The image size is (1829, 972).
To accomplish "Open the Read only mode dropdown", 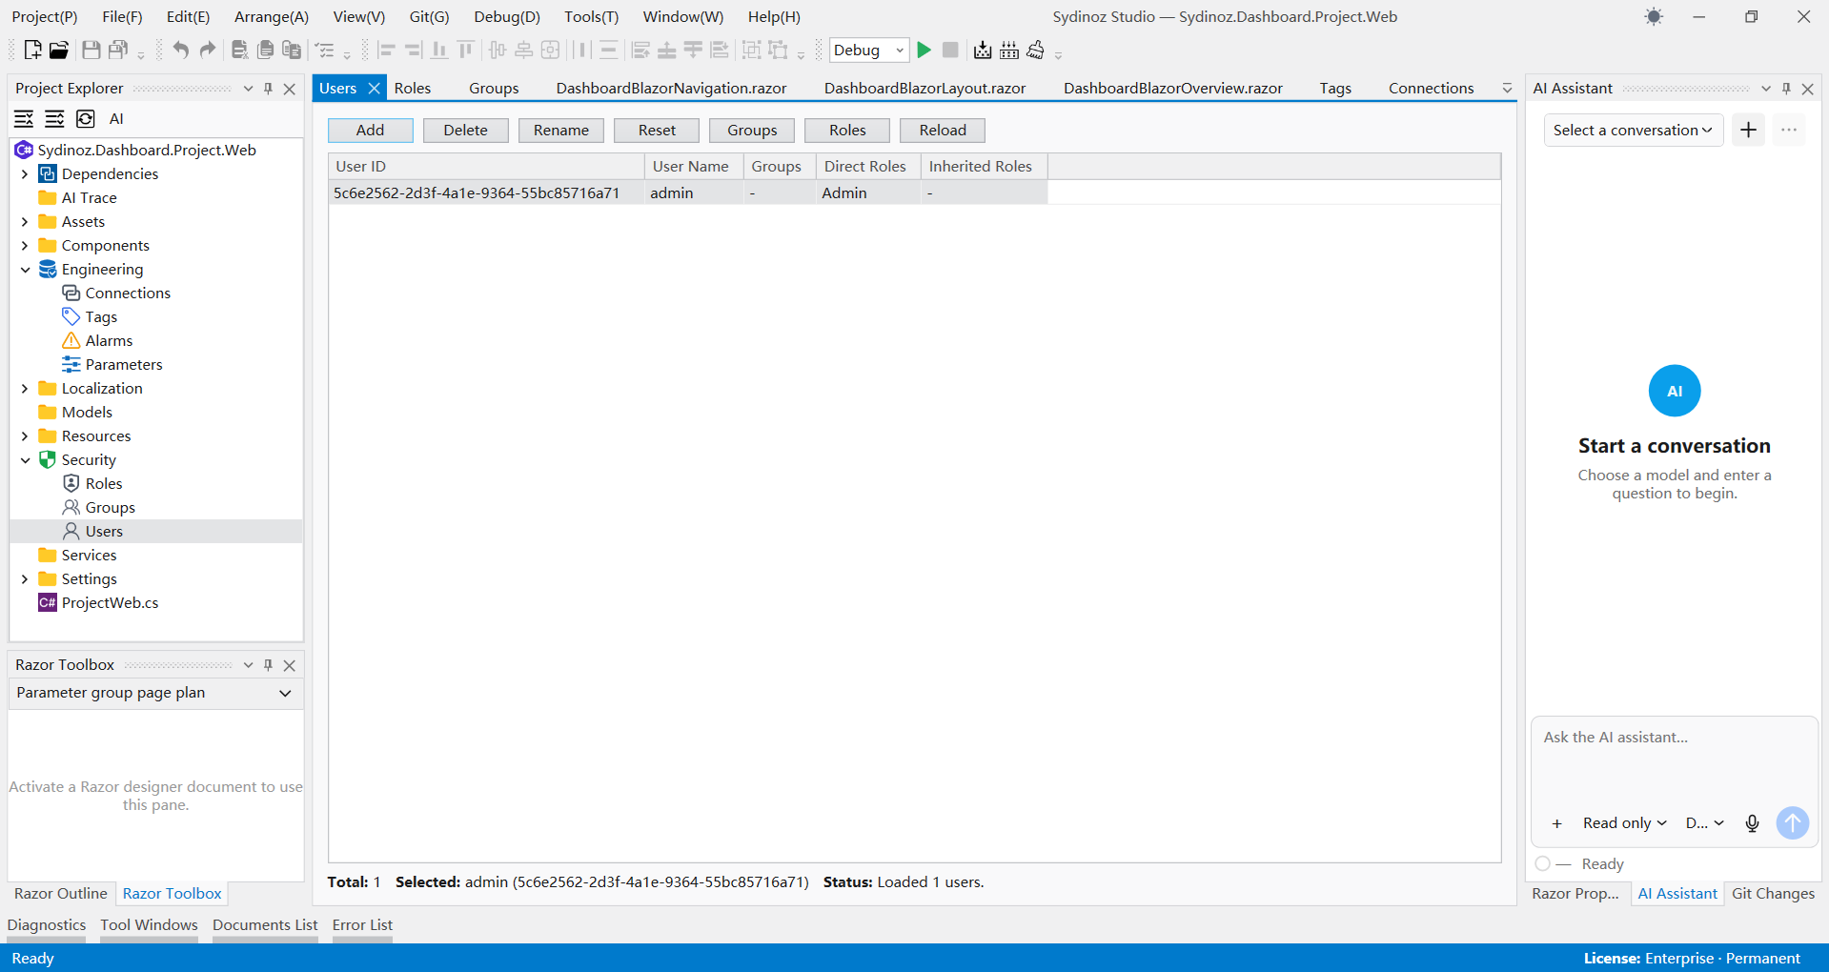I will (x=1624, y=823).
